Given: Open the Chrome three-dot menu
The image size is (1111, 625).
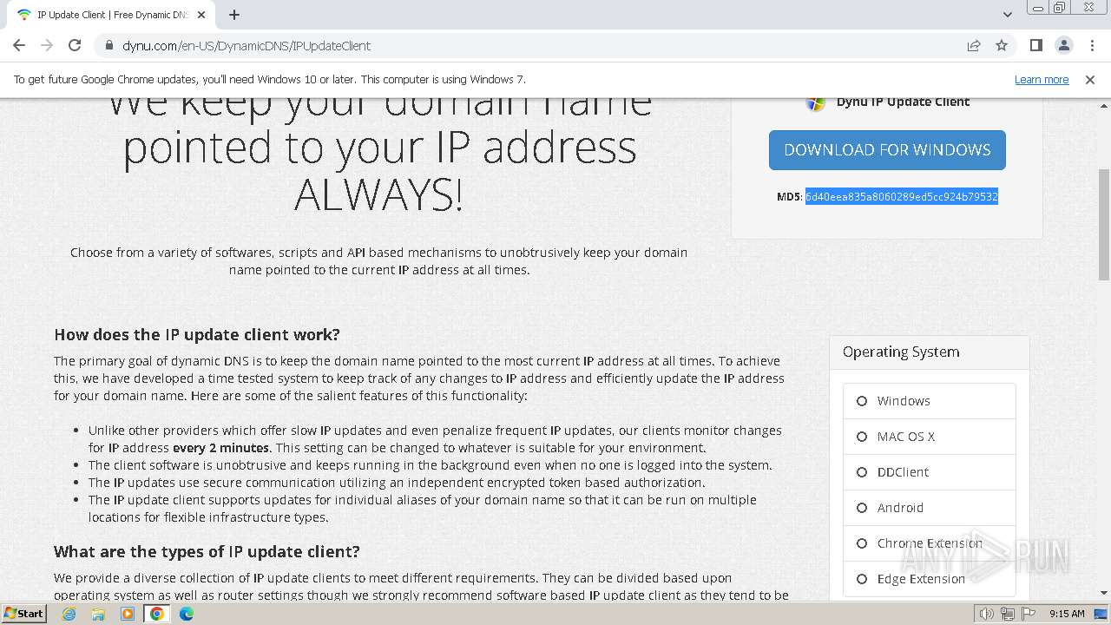Looking at the screenshot, I should pos(1091,45).
